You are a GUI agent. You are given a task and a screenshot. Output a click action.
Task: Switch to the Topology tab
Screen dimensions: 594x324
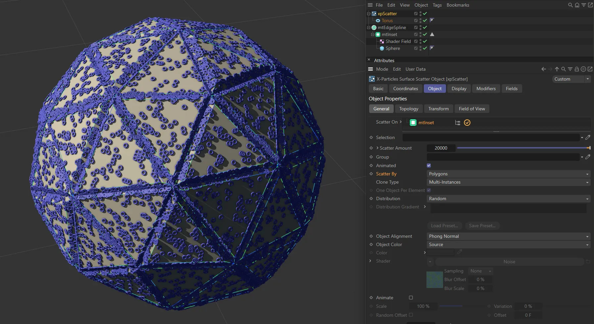point(409,109)
